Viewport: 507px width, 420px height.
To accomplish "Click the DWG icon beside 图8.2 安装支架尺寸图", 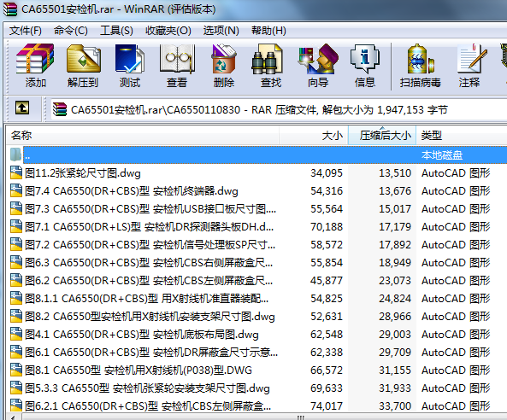I will coord(16,316).
